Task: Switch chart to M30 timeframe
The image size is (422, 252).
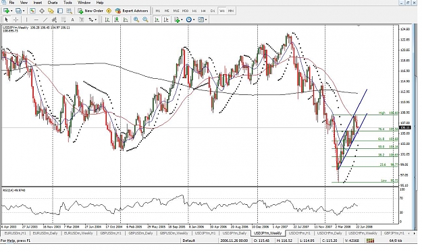Action: [185, 11]
